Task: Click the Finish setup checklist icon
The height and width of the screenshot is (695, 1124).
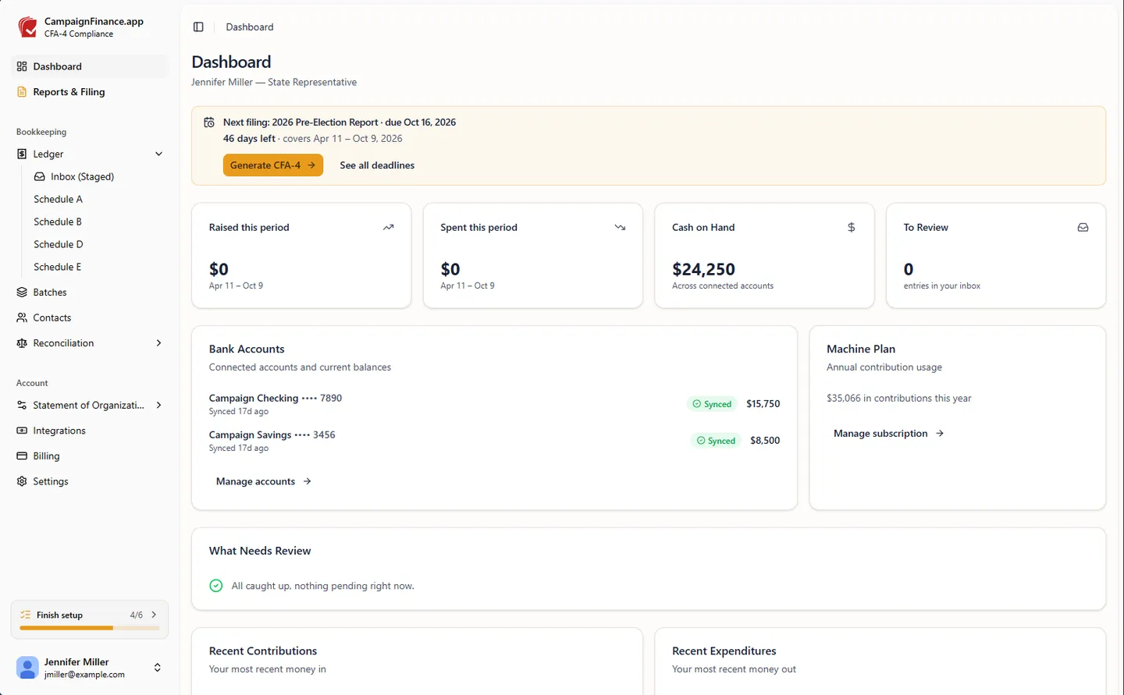Action: click(x=26, y=615)
